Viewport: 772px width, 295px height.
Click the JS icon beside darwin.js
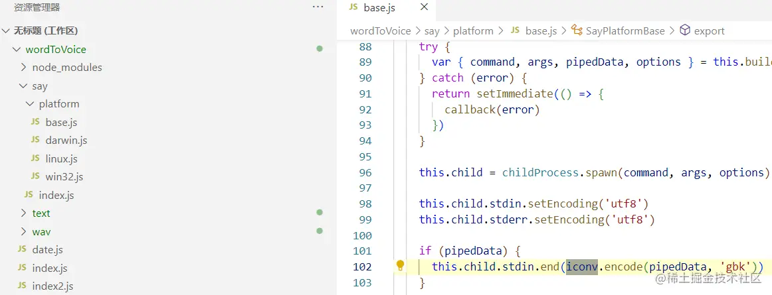(x=35, y=140)
